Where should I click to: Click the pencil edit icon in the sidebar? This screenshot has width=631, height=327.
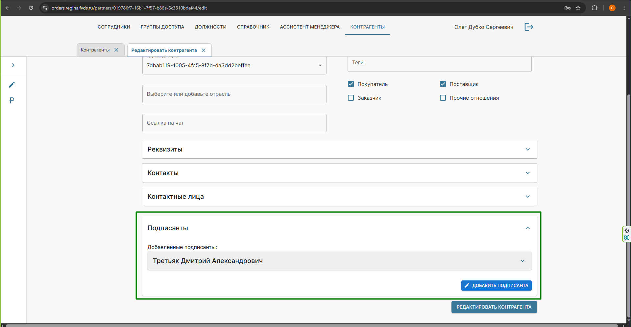click(x=12, y=85)
